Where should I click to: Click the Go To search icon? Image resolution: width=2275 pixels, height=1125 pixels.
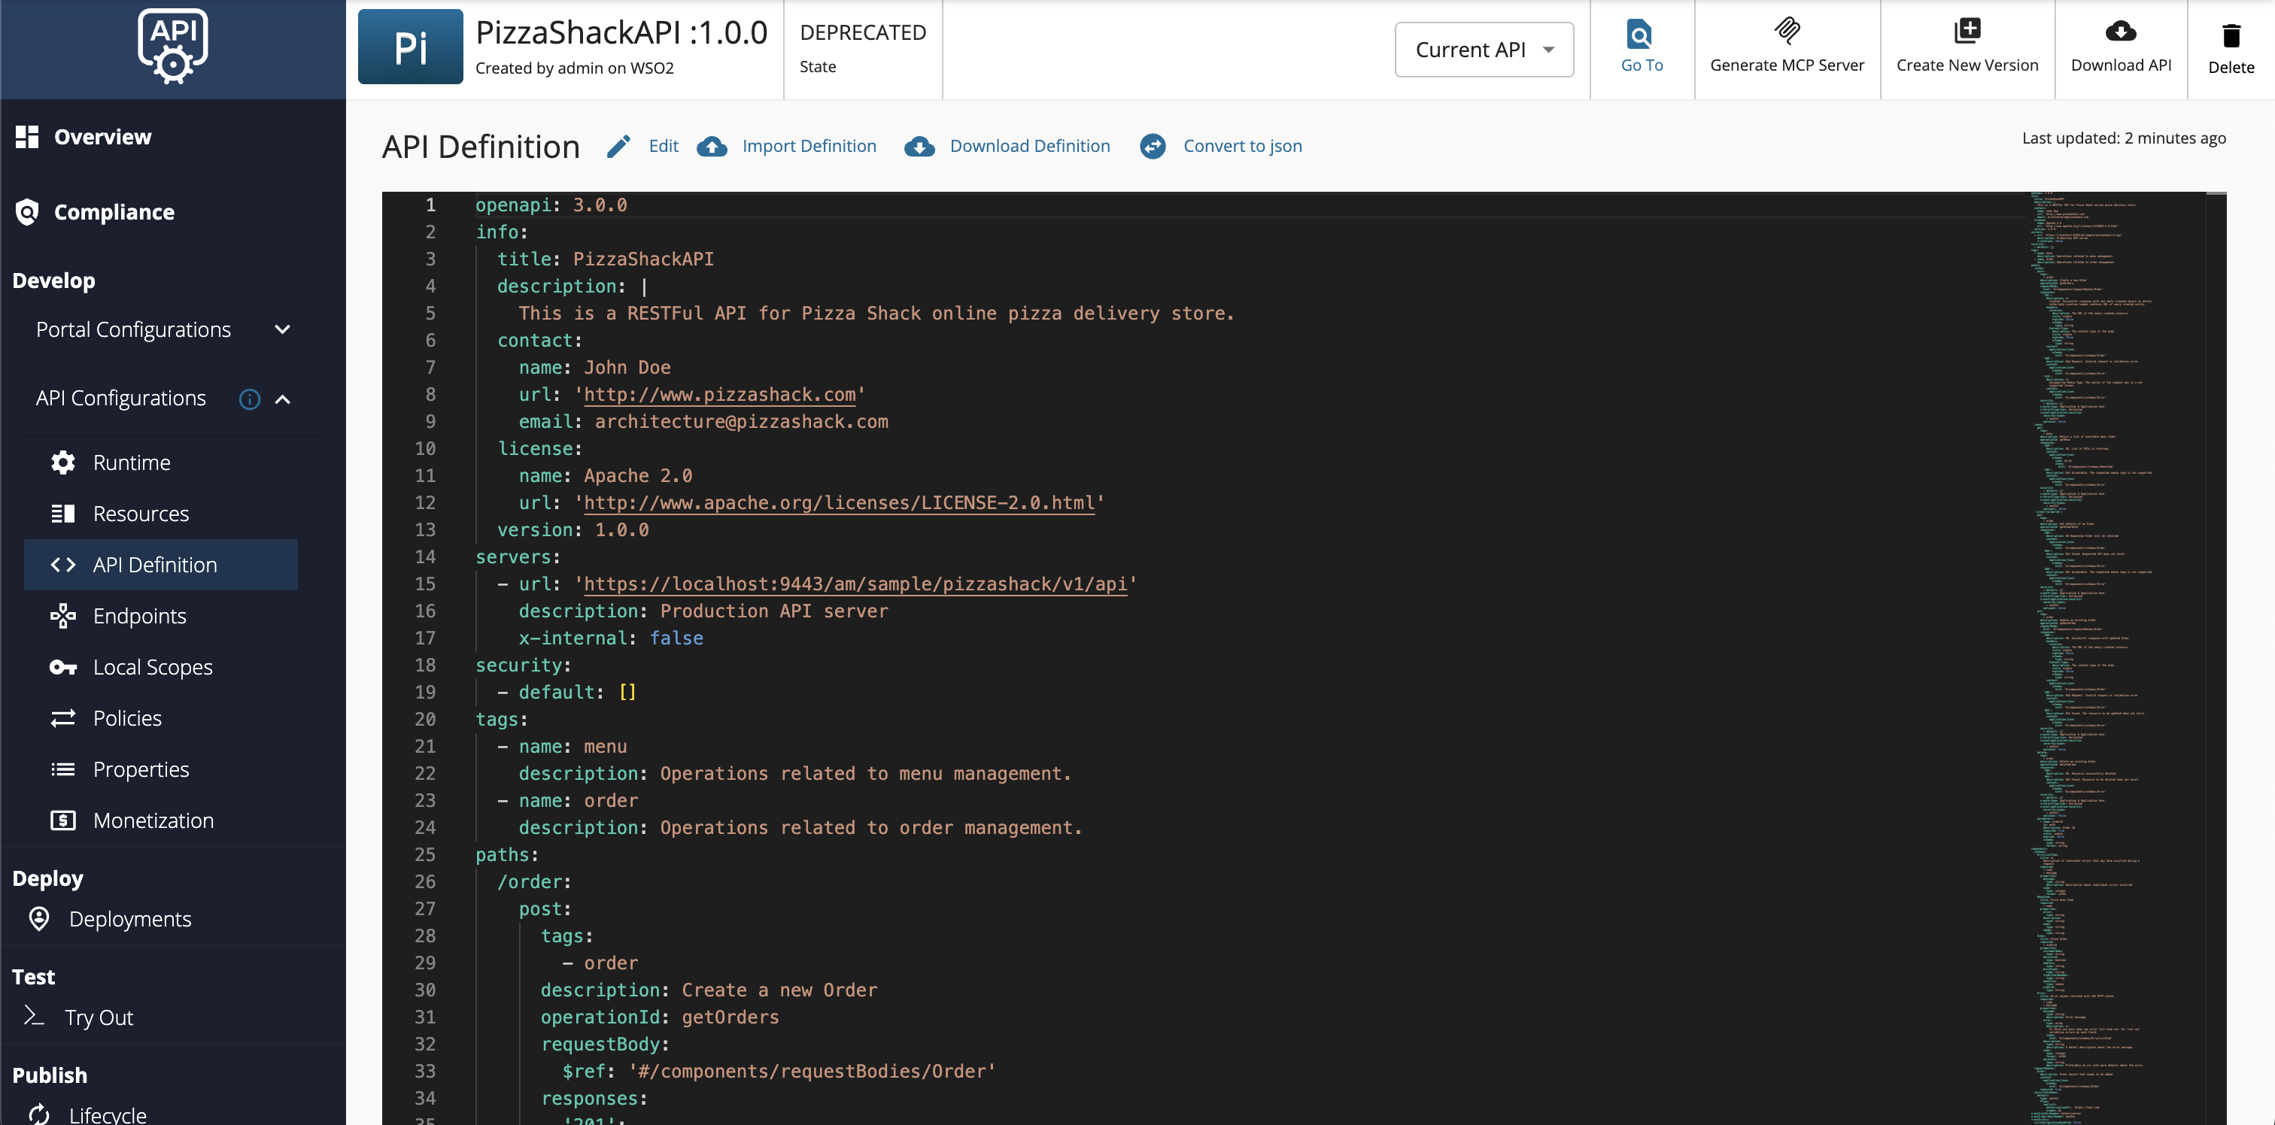pos(1640,35)
